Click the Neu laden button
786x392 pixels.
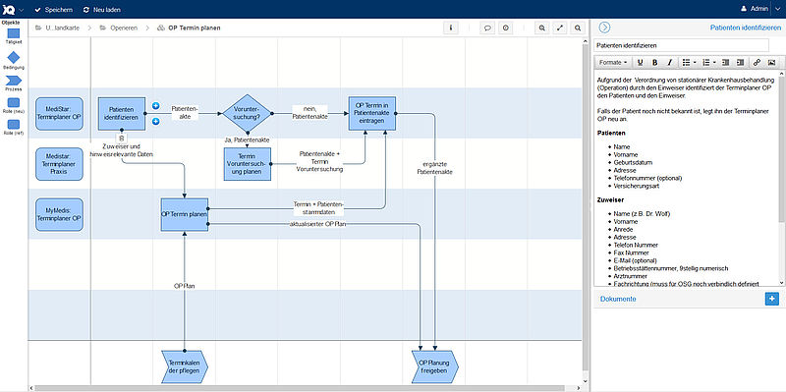[x=102, y=10]
